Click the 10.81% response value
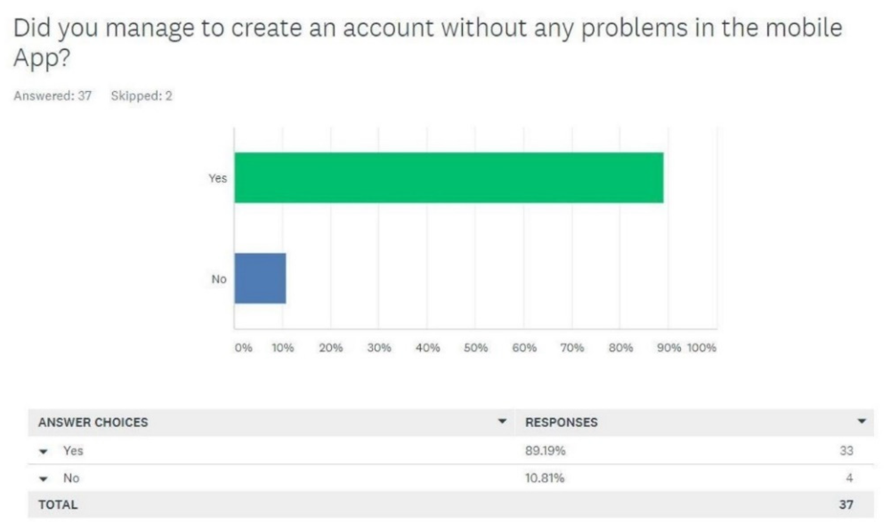 (544, 478)
